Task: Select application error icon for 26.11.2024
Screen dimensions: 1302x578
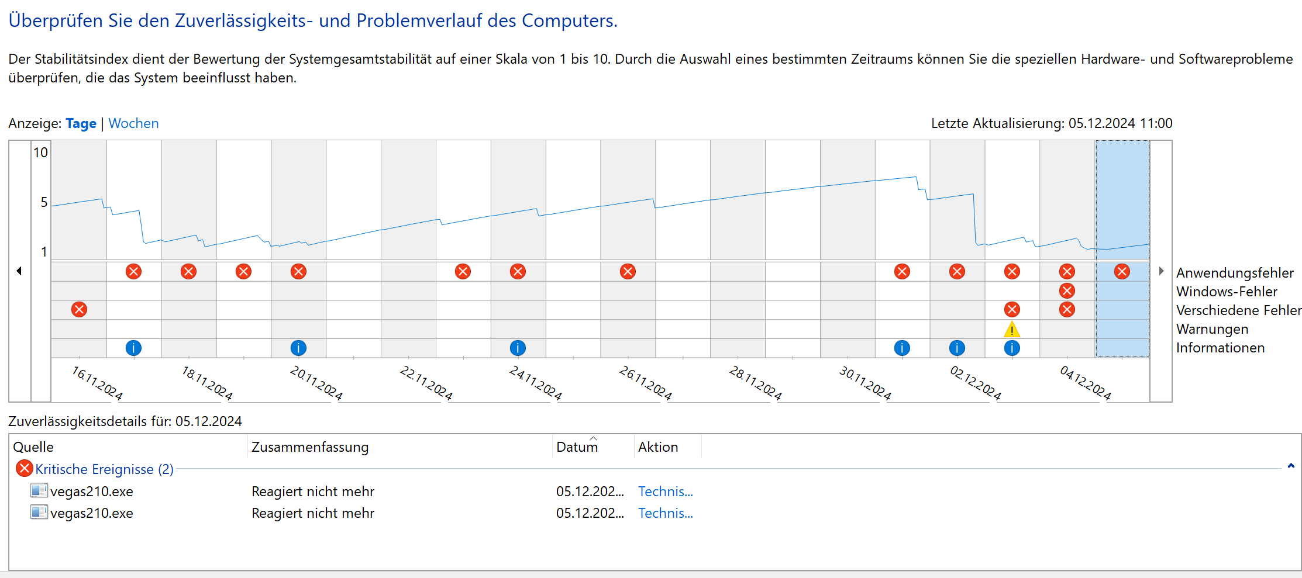Action: (628, 271)
